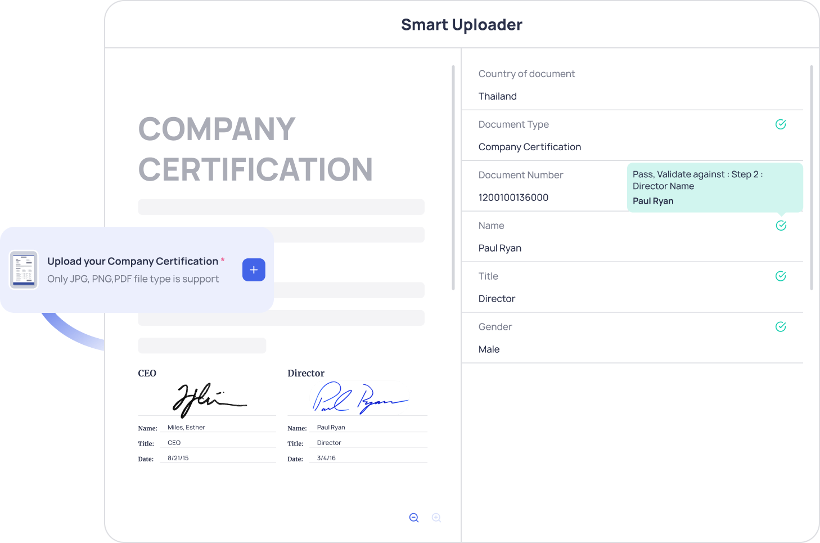The height and width of the screenshot is (543, 820).
Task: Click the Country of document value Thailand
Action: point(497,96)
